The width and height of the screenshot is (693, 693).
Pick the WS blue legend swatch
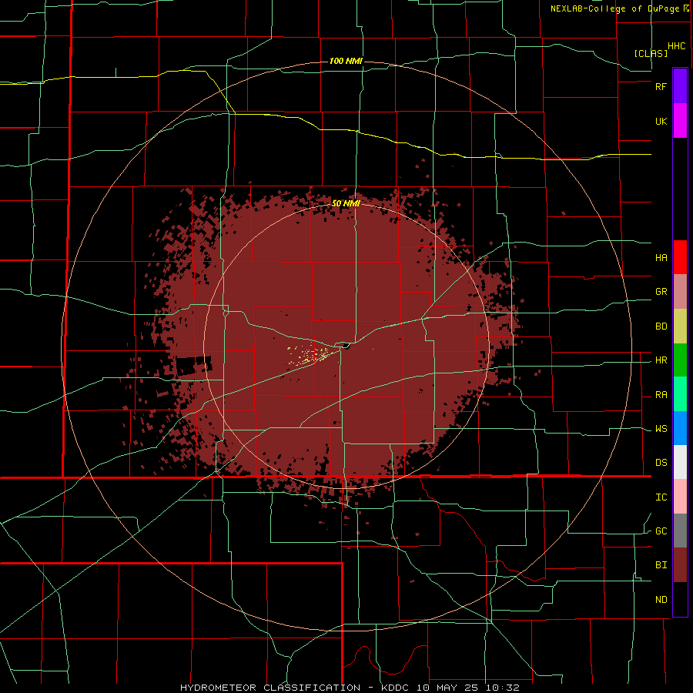click(x=680, y=428)
